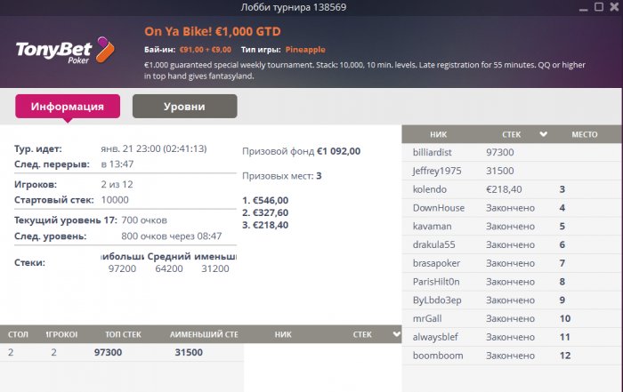This screenshot has width=623, height=392.
Task: Expand sort chevron in bottom table header
Action: 397,334
